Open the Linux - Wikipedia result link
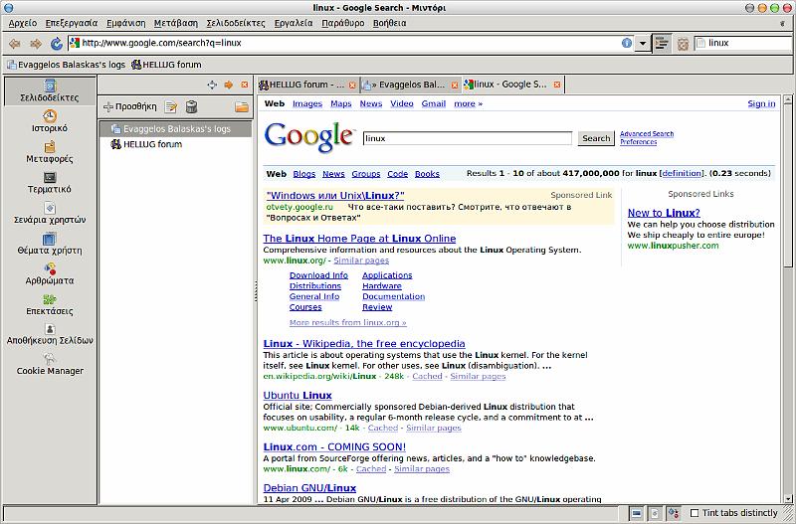The image size is (796, 524). click(x=364, y=343)
